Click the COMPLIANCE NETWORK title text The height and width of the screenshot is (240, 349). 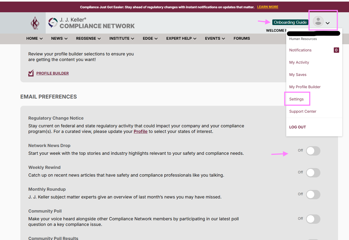(x=97, y=26)
